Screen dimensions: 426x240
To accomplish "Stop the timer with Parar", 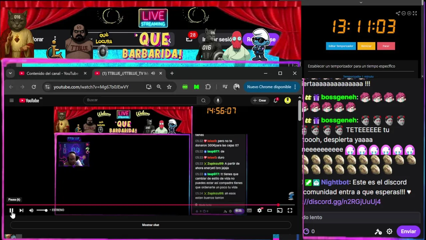I will [x=386, y=46].
